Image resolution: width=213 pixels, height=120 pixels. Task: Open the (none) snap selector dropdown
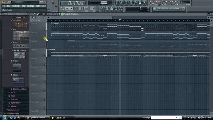185,2
